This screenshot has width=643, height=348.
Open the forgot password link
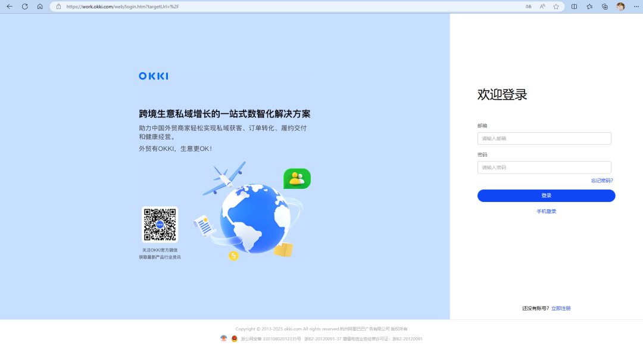601,181
